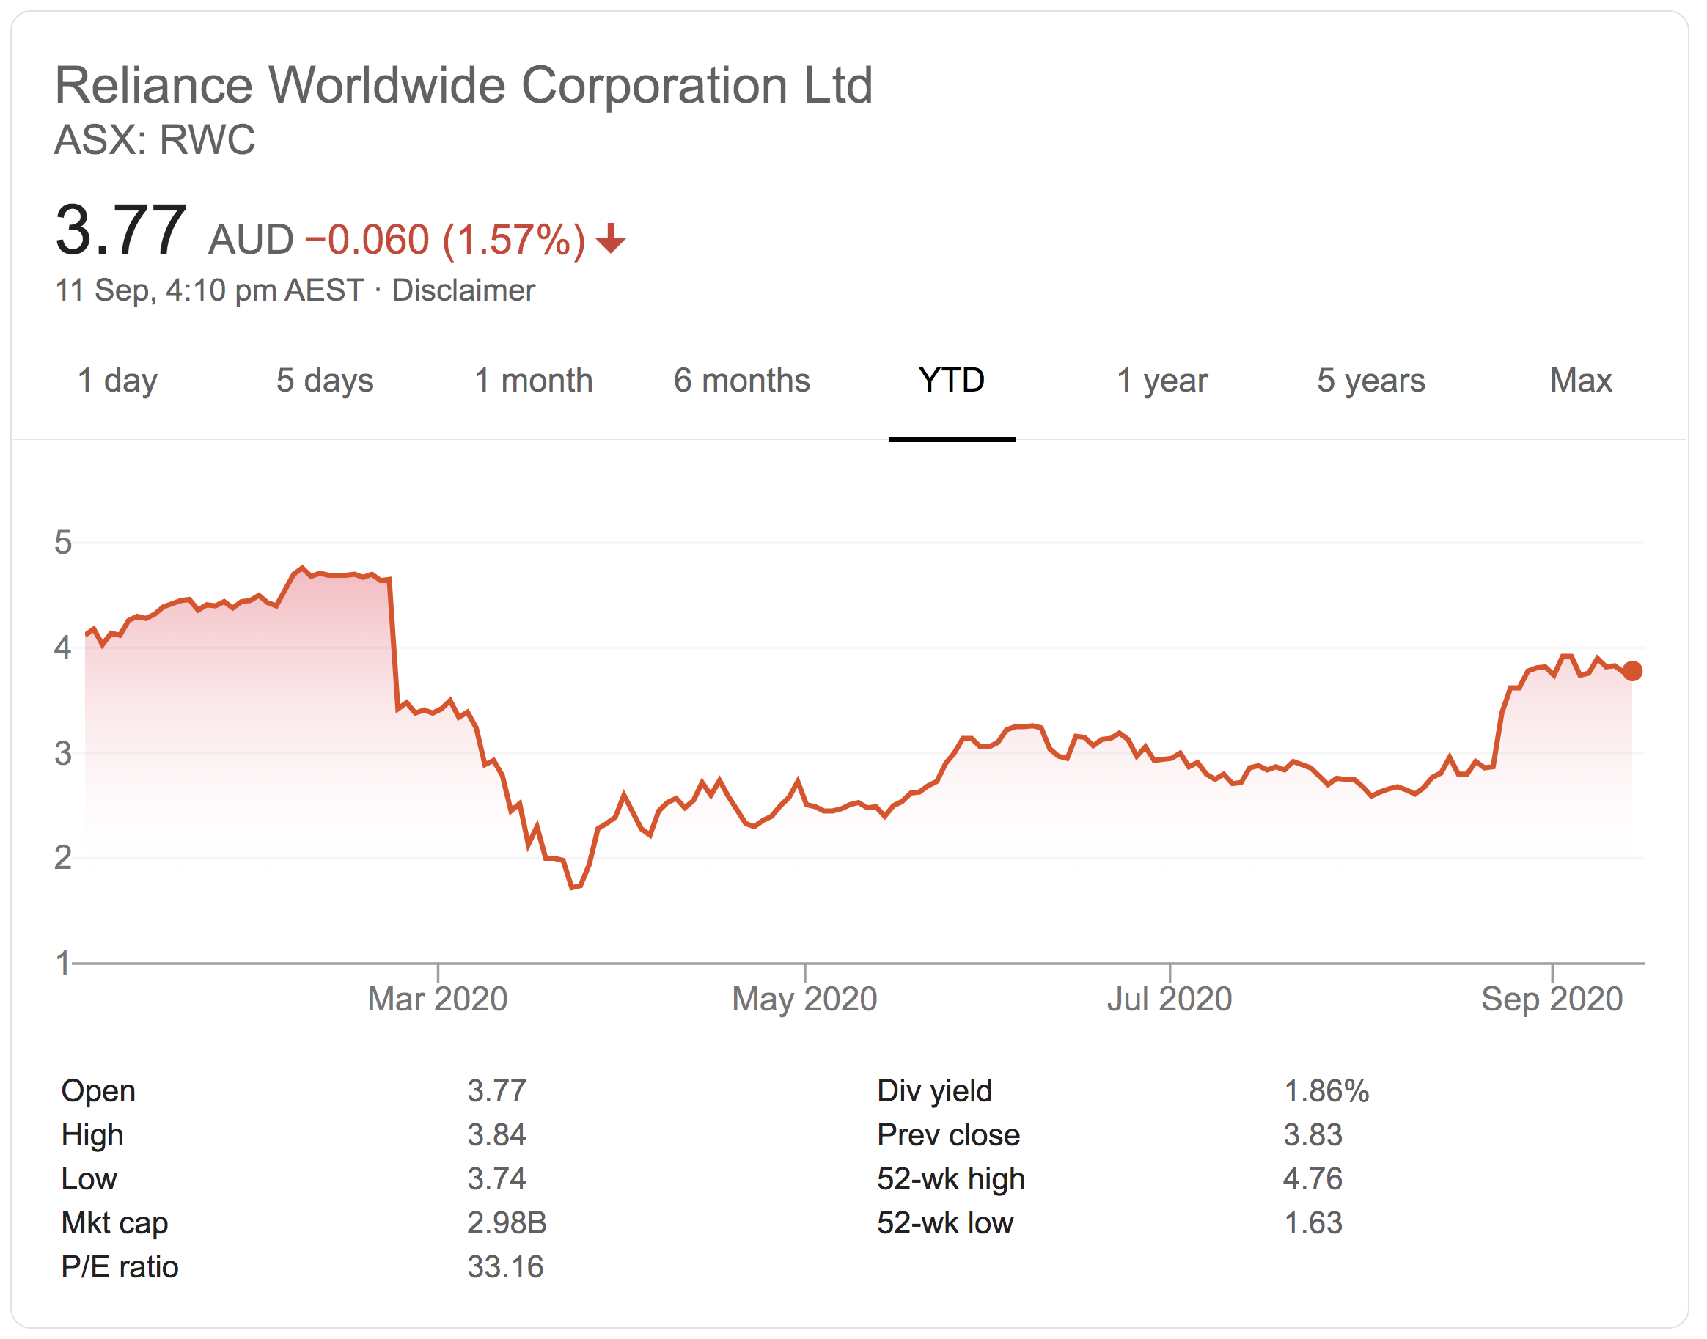Click the 3.77 current price
This screenshot has width=1707, height=1339.
121,230
